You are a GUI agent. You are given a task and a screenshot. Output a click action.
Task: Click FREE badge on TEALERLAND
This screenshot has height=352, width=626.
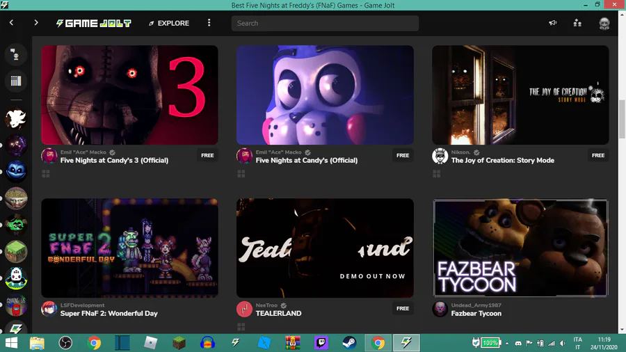coord(403,308)
